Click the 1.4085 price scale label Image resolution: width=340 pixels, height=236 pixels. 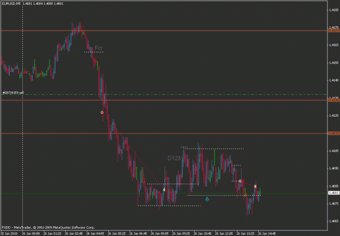pyautogui.click(x=334, y=186)
